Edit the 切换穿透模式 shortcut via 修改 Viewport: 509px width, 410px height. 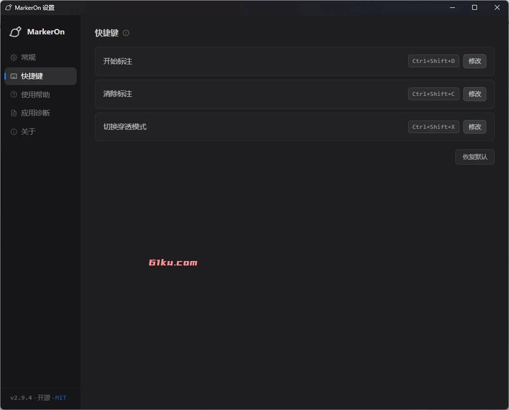click(475, 127)
